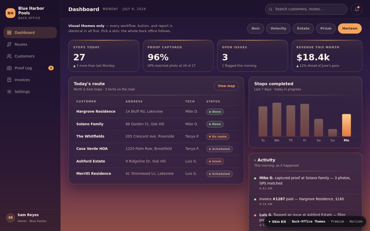
Task: Click address 14 Bluff Rd, Lakeview
Action: [x=144, y=112]
